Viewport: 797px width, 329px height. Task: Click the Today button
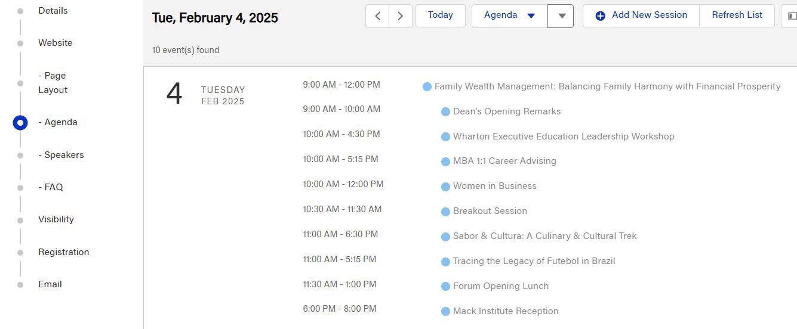click(441, 15)
